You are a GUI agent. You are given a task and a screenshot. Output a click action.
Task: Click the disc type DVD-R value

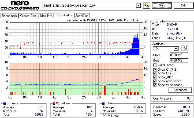click(172, 25)
